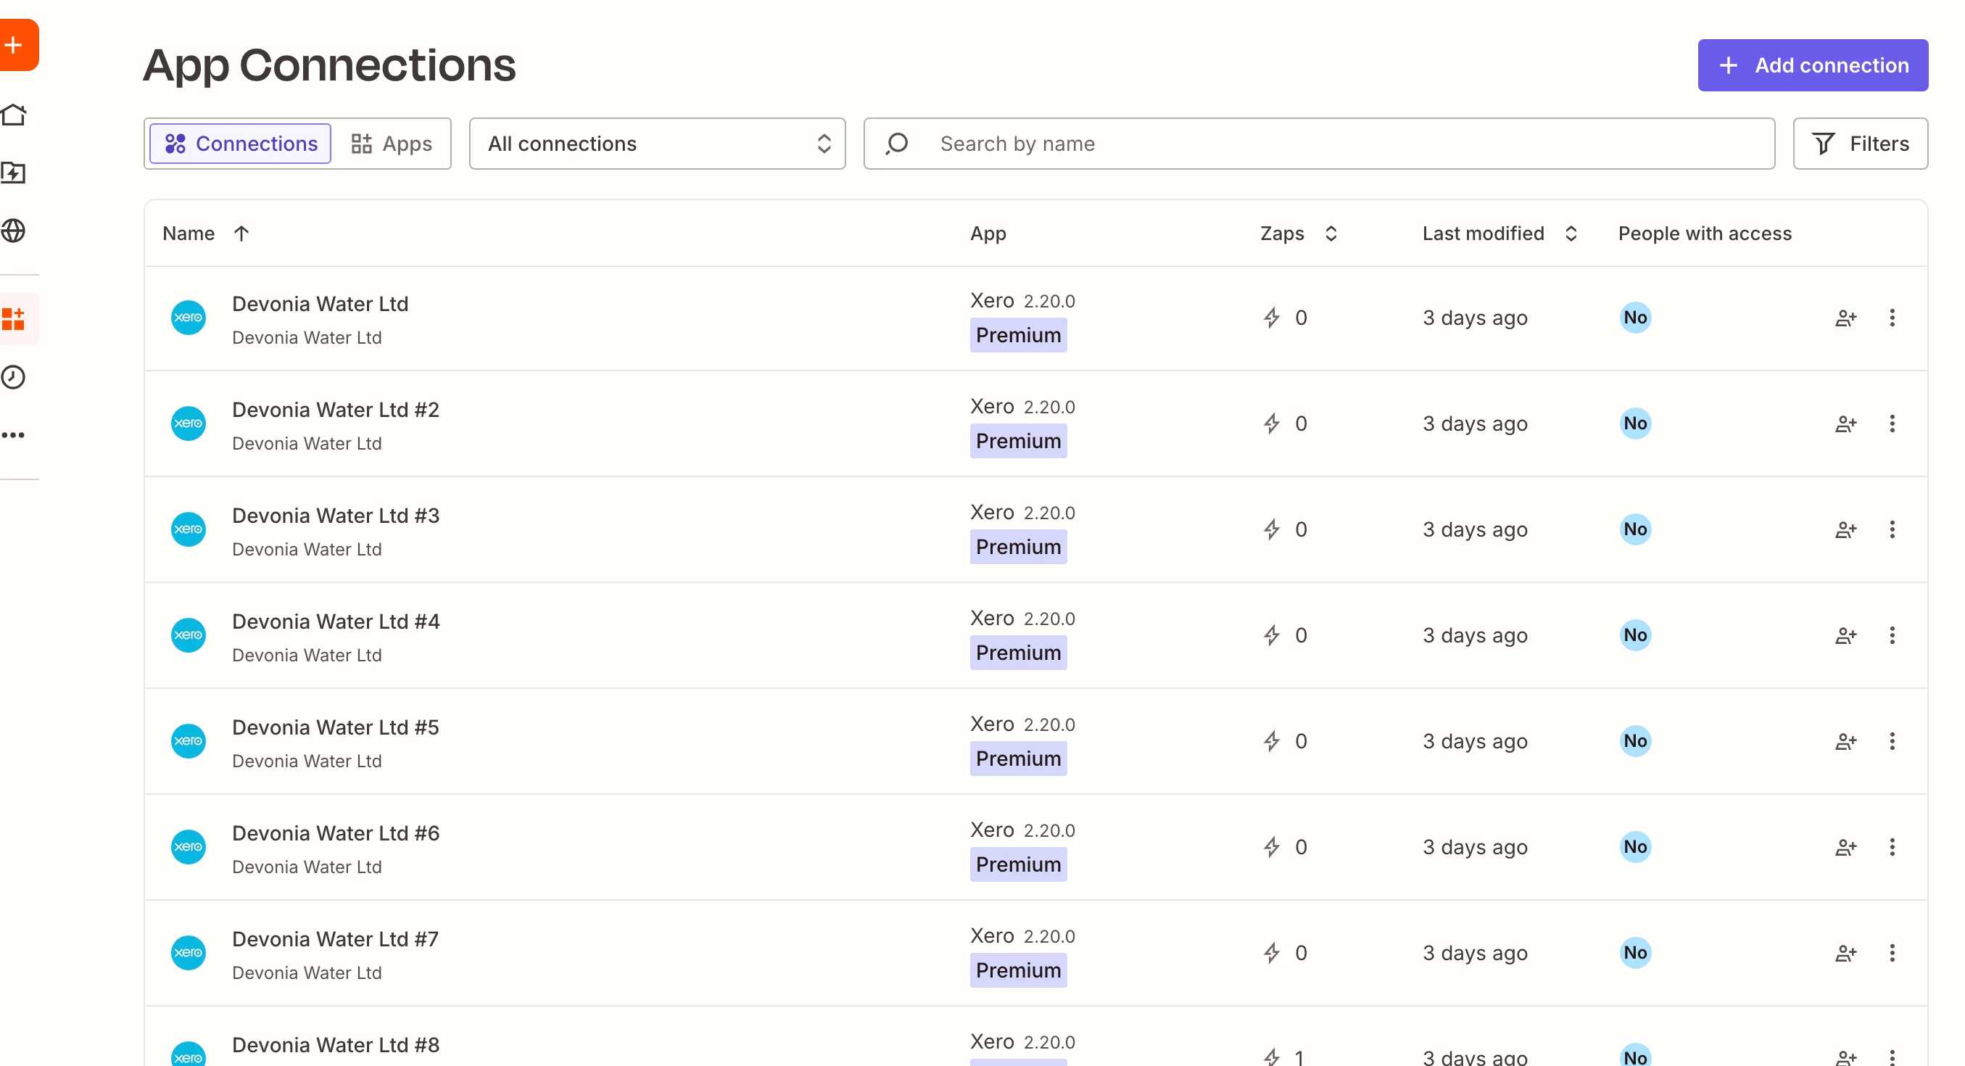Toggle sort on Zaps column

pos(1331,234)
